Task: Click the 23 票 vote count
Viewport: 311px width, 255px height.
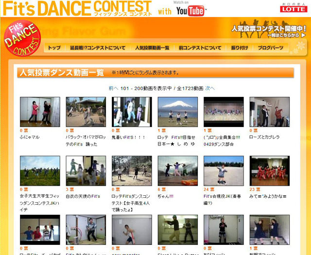Action: click(255, 190)
